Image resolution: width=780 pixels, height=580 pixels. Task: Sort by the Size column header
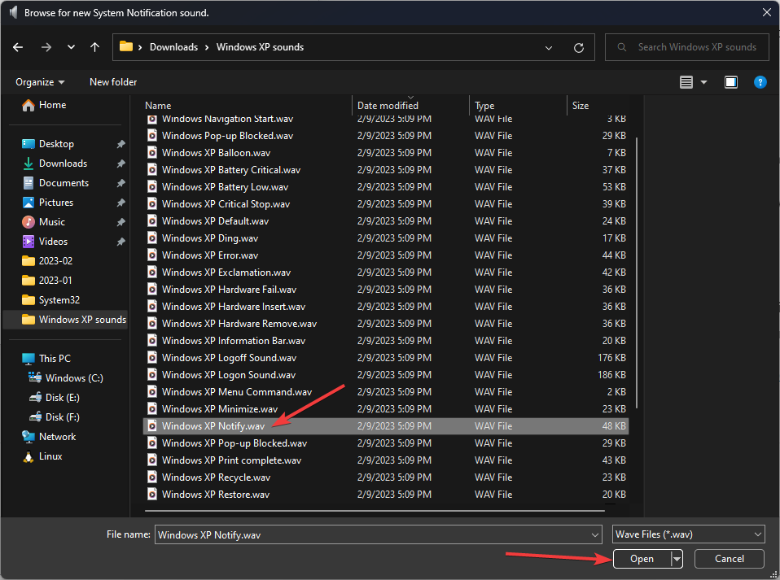tap(580, 106)
